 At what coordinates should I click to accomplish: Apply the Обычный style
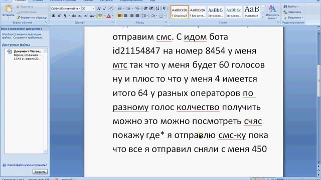180,12
